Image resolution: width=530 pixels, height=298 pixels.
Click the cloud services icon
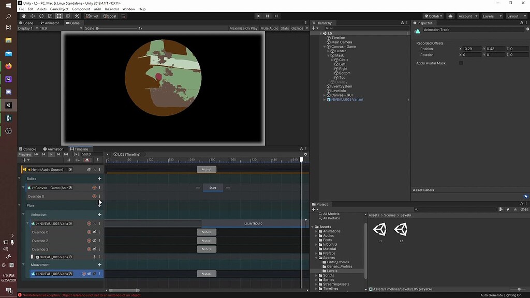450,16
